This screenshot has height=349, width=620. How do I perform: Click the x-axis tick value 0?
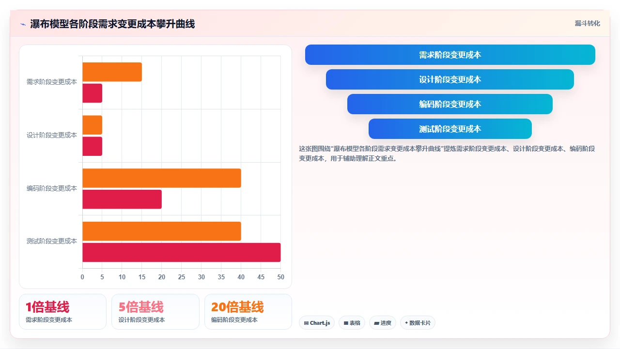tap(82, 277)
